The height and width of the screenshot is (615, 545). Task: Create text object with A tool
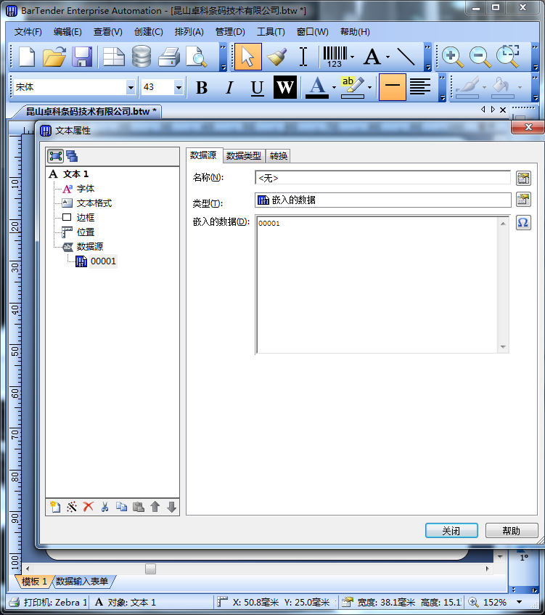[372, 57]
